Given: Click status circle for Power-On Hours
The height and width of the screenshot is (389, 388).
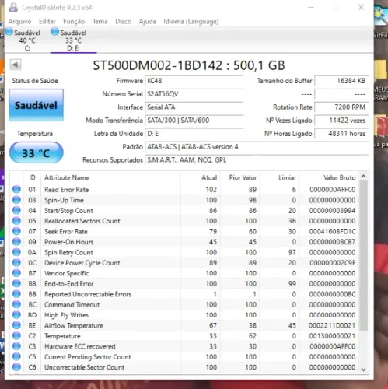Looking at the screenshot, I should pos(16,242).
